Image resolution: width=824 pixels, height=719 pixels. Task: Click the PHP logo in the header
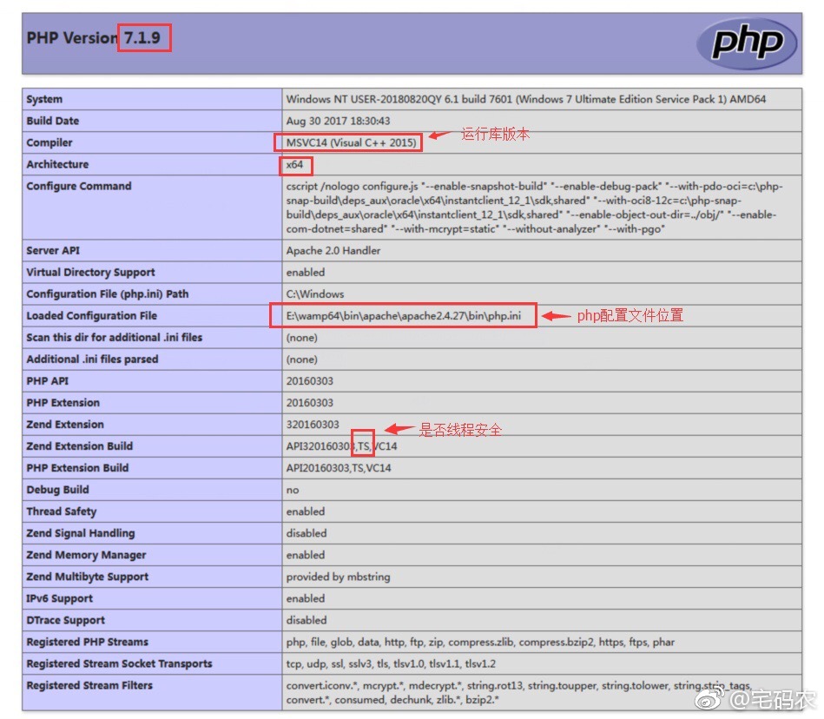click(x=746, y=43)
